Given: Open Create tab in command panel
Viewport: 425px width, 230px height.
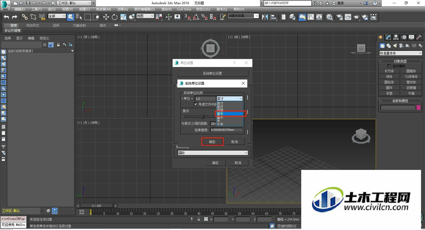Looking at the screenshot, I should pyautogui.click(x=381, y=37).
